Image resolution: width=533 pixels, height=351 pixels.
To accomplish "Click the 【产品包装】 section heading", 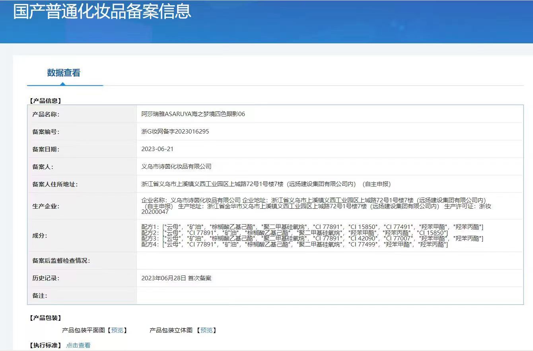I will tap(45, 318).
